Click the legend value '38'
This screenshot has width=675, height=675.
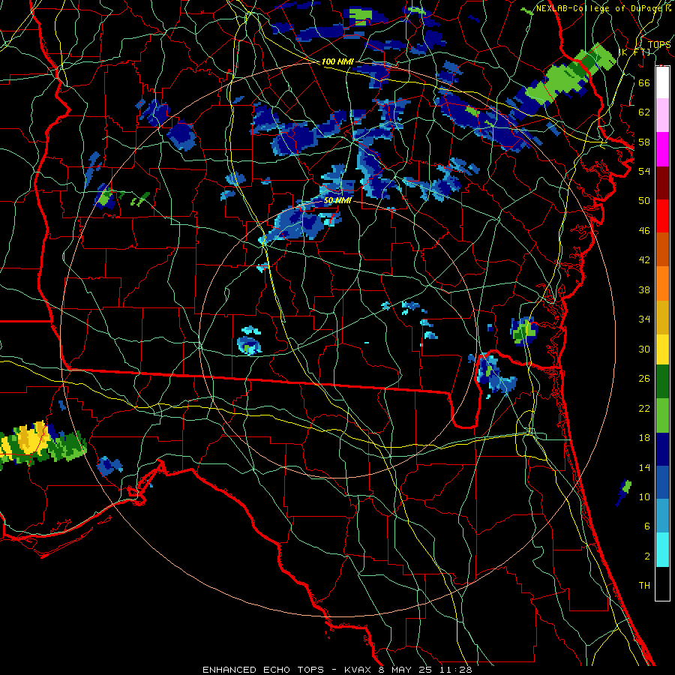[644, 289]
